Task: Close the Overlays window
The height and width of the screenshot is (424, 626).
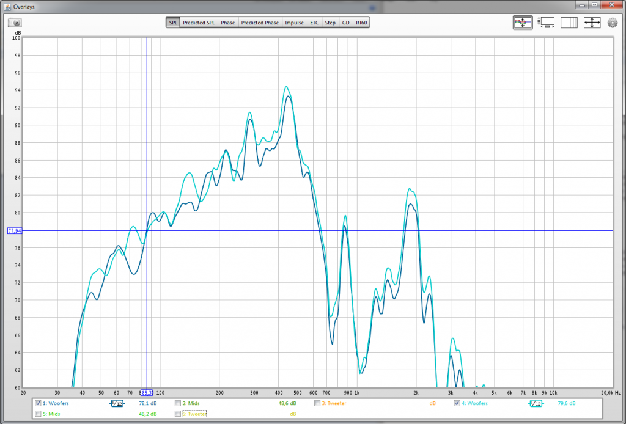Action: 612,5
